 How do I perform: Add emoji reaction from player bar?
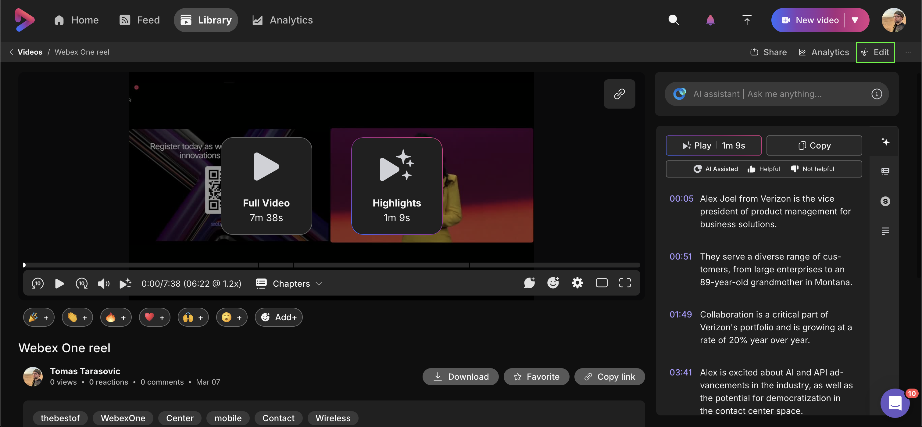tap(553, 283)
